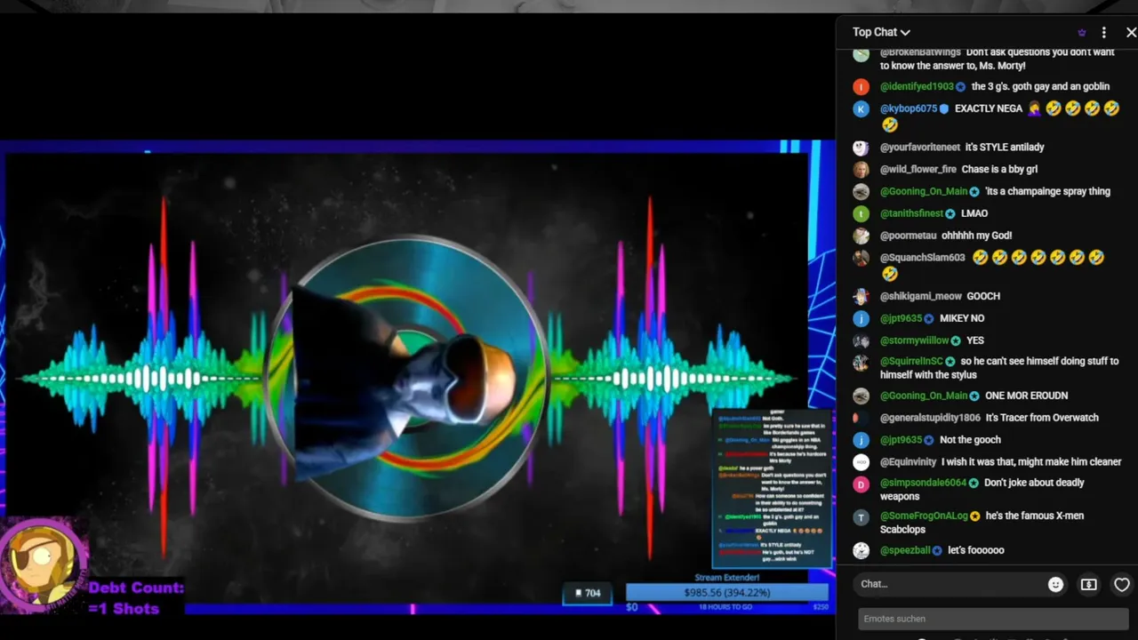Open yourfavoriteneet's profile avatar
The height and width of the screenshot is (640, 1138).
(x=861, y=148)
